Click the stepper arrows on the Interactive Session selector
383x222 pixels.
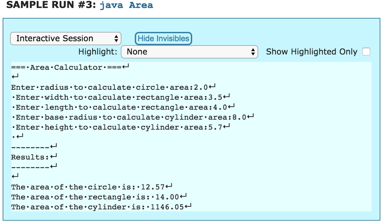tap(117, 38)
